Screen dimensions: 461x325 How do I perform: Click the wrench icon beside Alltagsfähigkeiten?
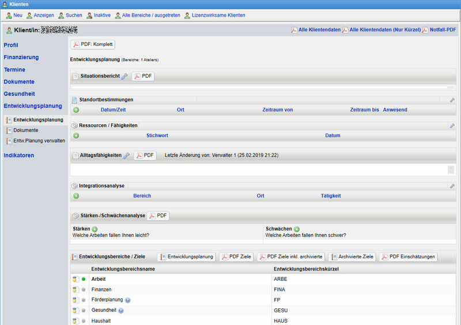pyautogui.click(x=127, y=156)
